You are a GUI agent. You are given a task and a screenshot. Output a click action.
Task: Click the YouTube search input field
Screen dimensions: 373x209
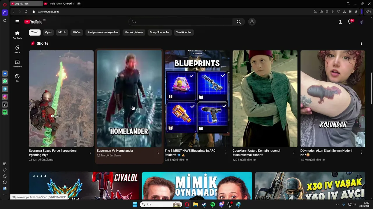[181, 22]
